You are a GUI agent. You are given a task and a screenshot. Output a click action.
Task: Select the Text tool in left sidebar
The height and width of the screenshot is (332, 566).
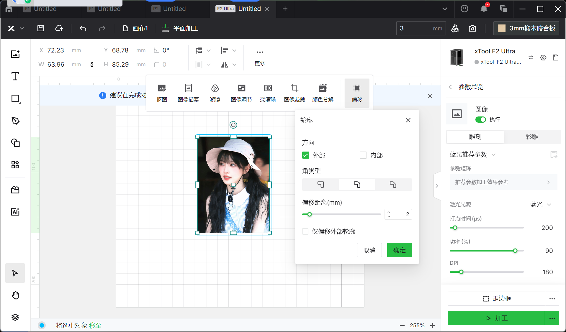pyautogui.click(x=15, y=76)
